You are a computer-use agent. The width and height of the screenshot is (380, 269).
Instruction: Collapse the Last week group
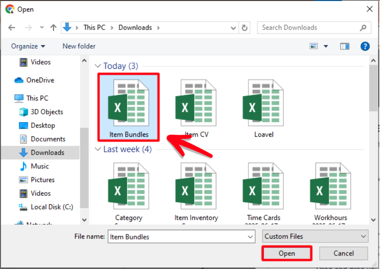coord(98,149)
